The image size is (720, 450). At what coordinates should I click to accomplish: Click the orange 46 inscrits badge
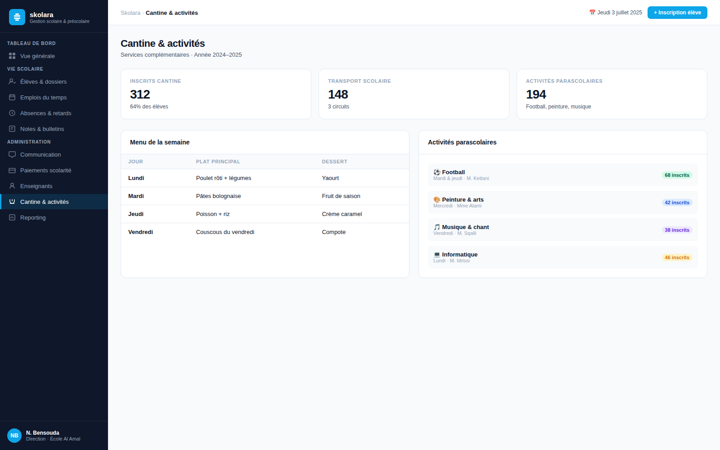pos(677,257)
